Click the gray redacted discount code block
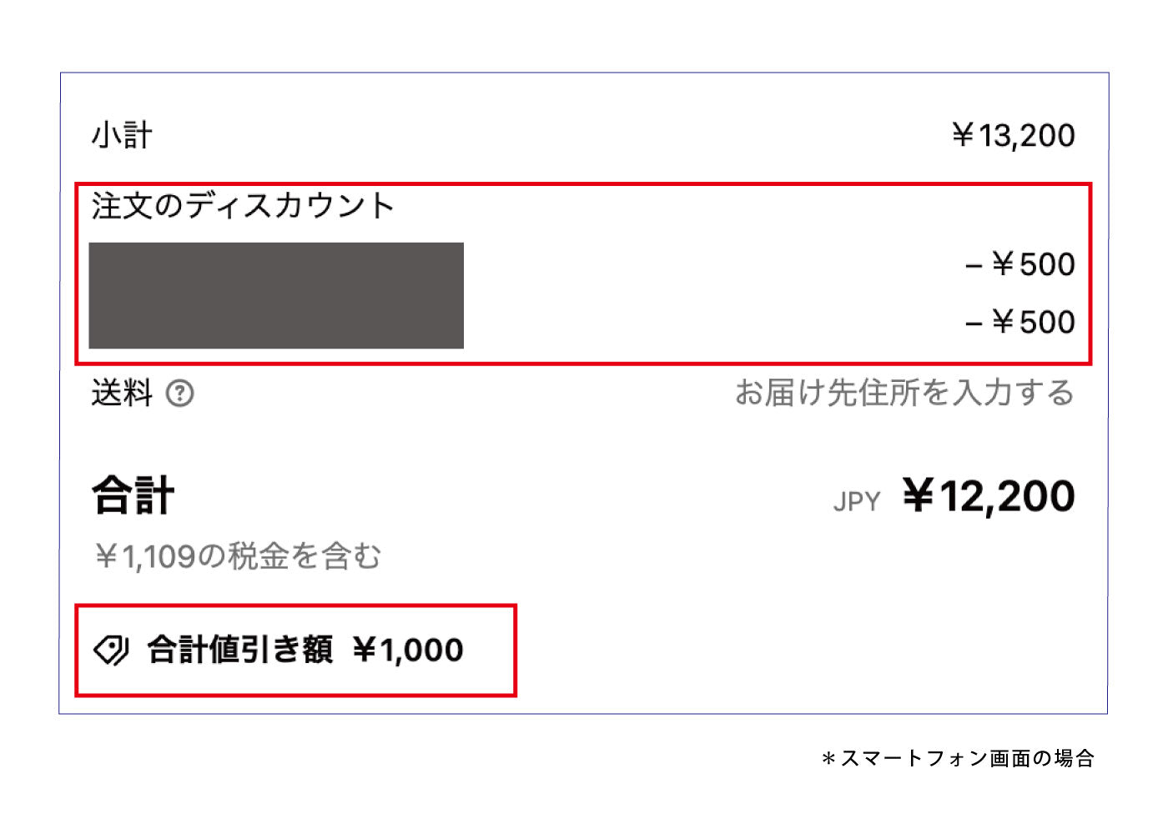The width and height of the screenshot is (1168, 834). point(276,295)
